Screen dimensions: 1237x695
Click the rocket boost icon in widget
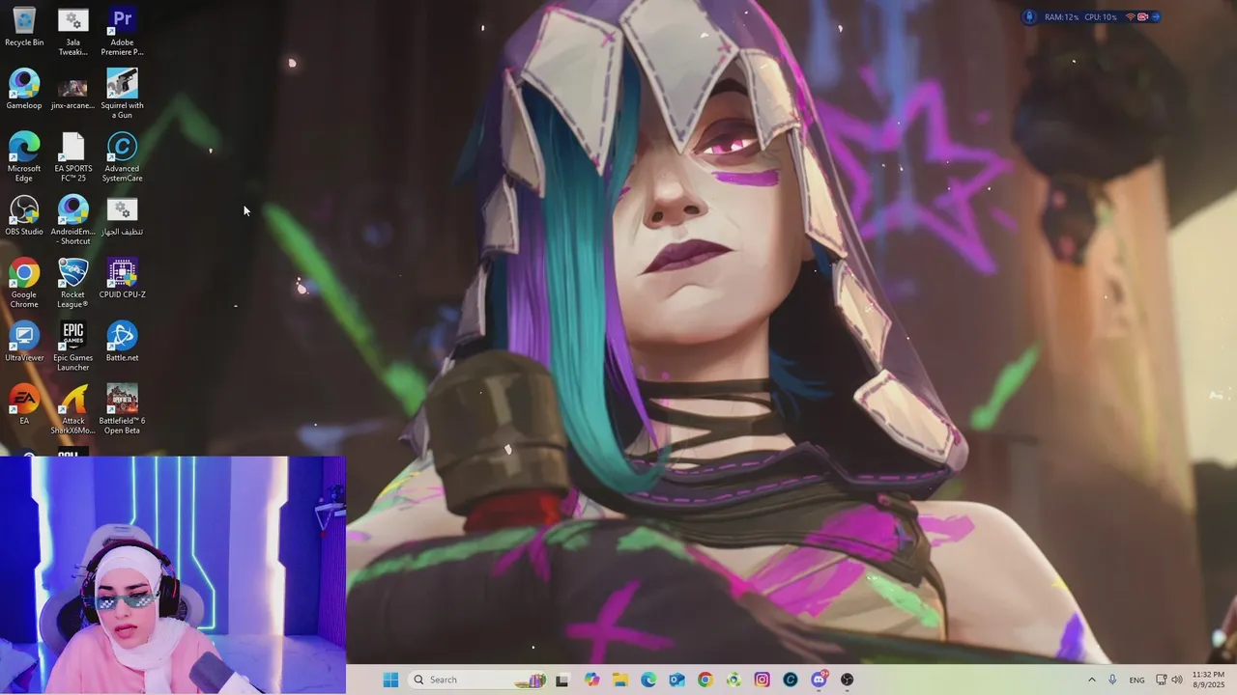[x=1029, y=16]
